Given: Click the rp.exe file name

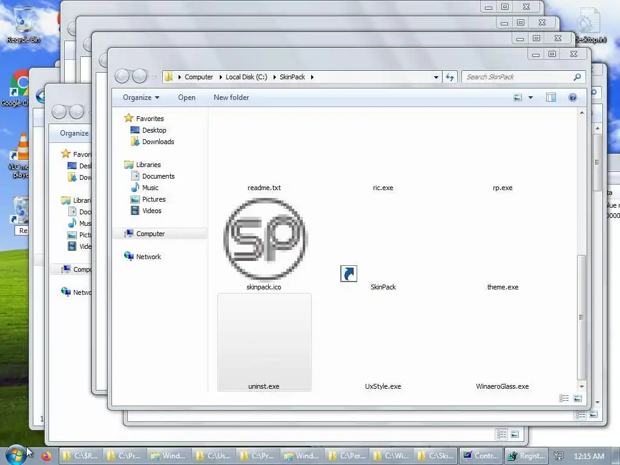Looking at the screenshot, I should (503, 188).
